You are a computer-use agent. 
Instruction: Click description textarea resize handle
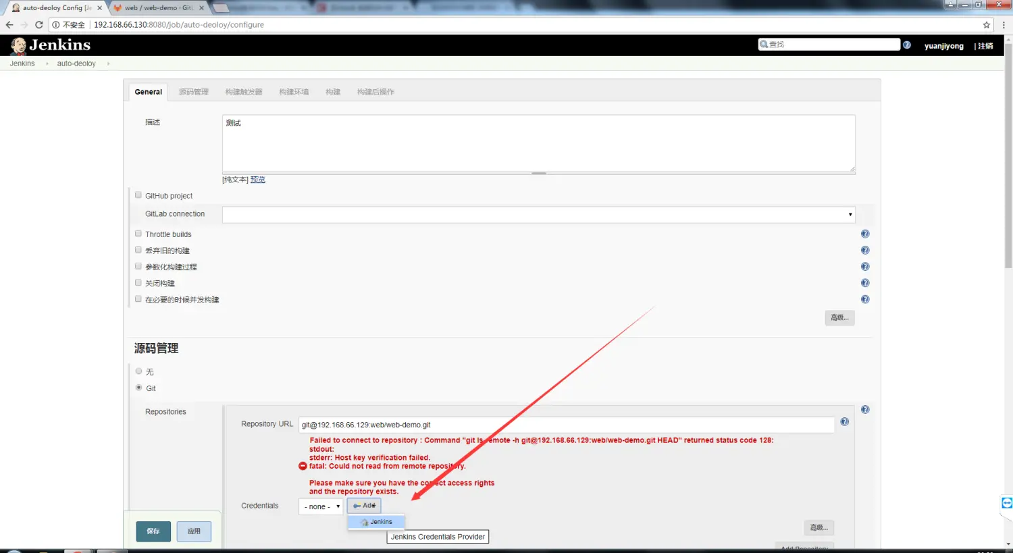[852, 169]
